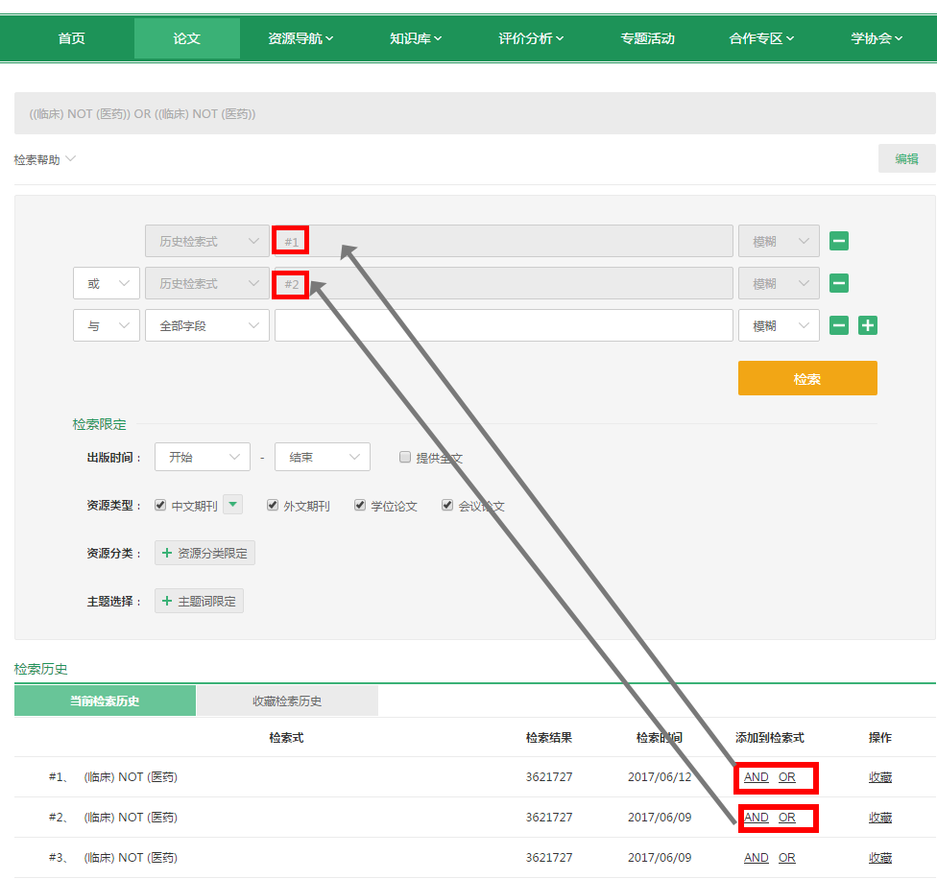The width and height of the screenshot is (937, 879).
Task: Add a new search row with plus icon
Action: click(868, 326)
